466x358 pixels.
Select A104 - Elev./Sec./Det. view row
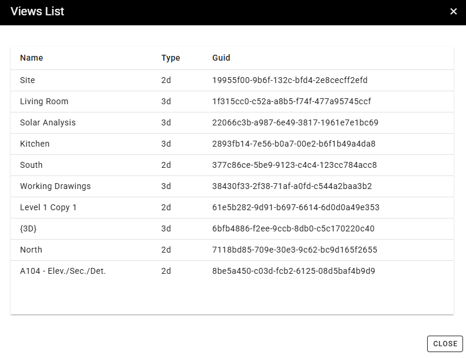(63, 271)
